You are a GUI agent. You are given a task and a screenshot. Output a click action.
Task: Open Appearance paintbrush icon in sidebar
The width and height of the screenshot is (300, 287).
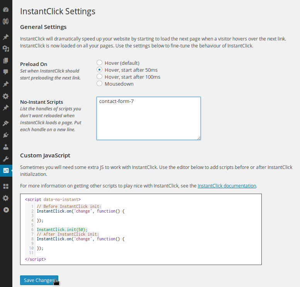[x=6, y=123]
